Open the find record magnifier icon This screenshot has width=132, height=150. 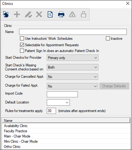click(x=50, y=14)
